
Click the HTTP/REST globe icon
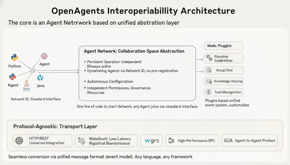coord(19,140)
